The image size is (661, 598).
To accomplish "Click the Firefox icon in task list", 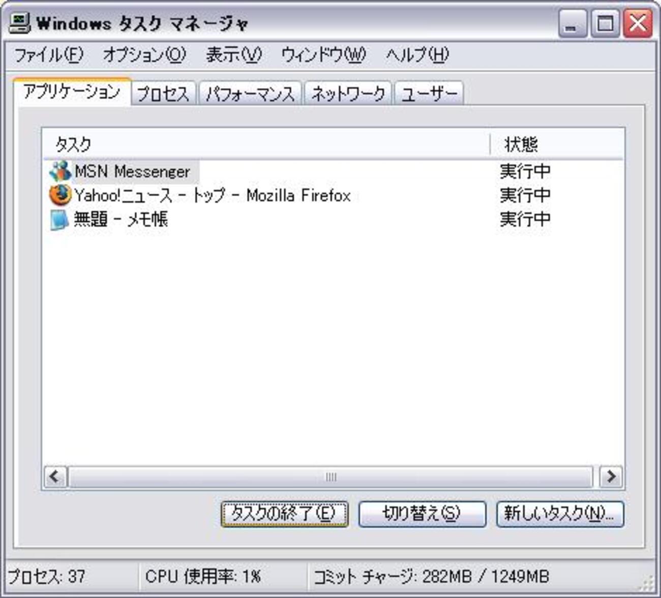I will click(60, 195).
